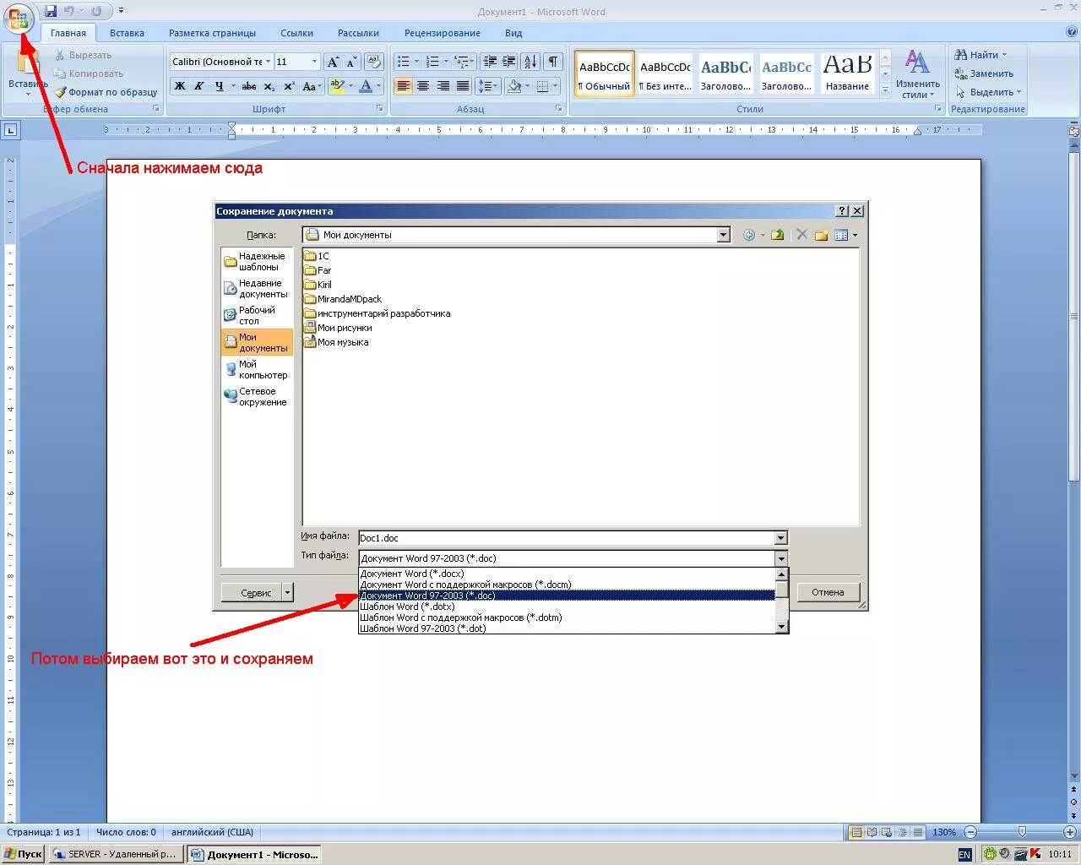Select Шаблон Word (*.dotx) option

pos(567,607)
